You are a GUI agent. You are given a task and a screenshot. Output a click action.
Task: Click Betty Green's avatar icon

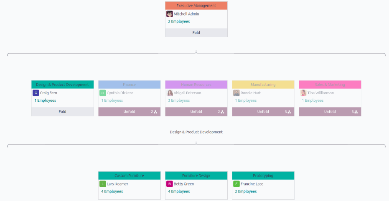click(x=170, y=184)
